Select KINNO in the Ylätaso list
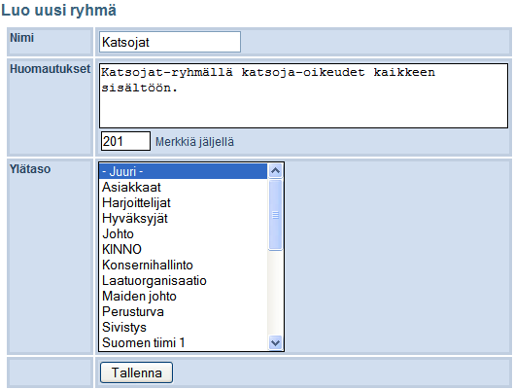Image resolution: width=514 pixels, height=390 pixels. pos(184,249)
